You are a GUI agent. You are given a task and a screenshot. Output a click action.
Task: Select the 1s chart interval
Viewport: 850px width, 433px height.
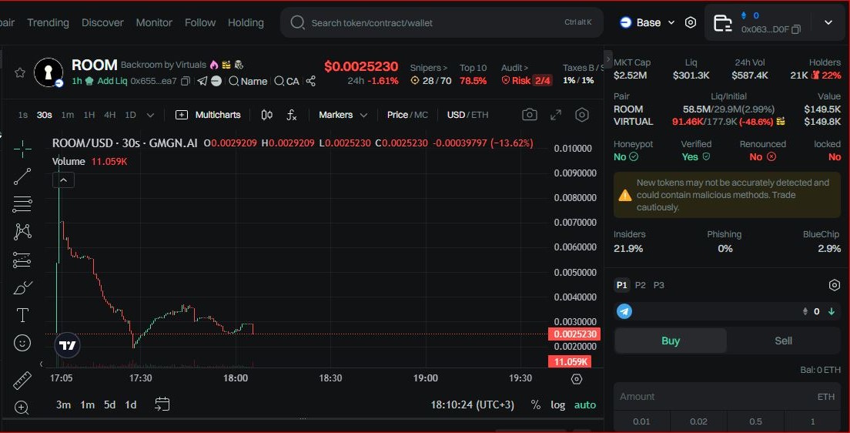click(23, 115)
